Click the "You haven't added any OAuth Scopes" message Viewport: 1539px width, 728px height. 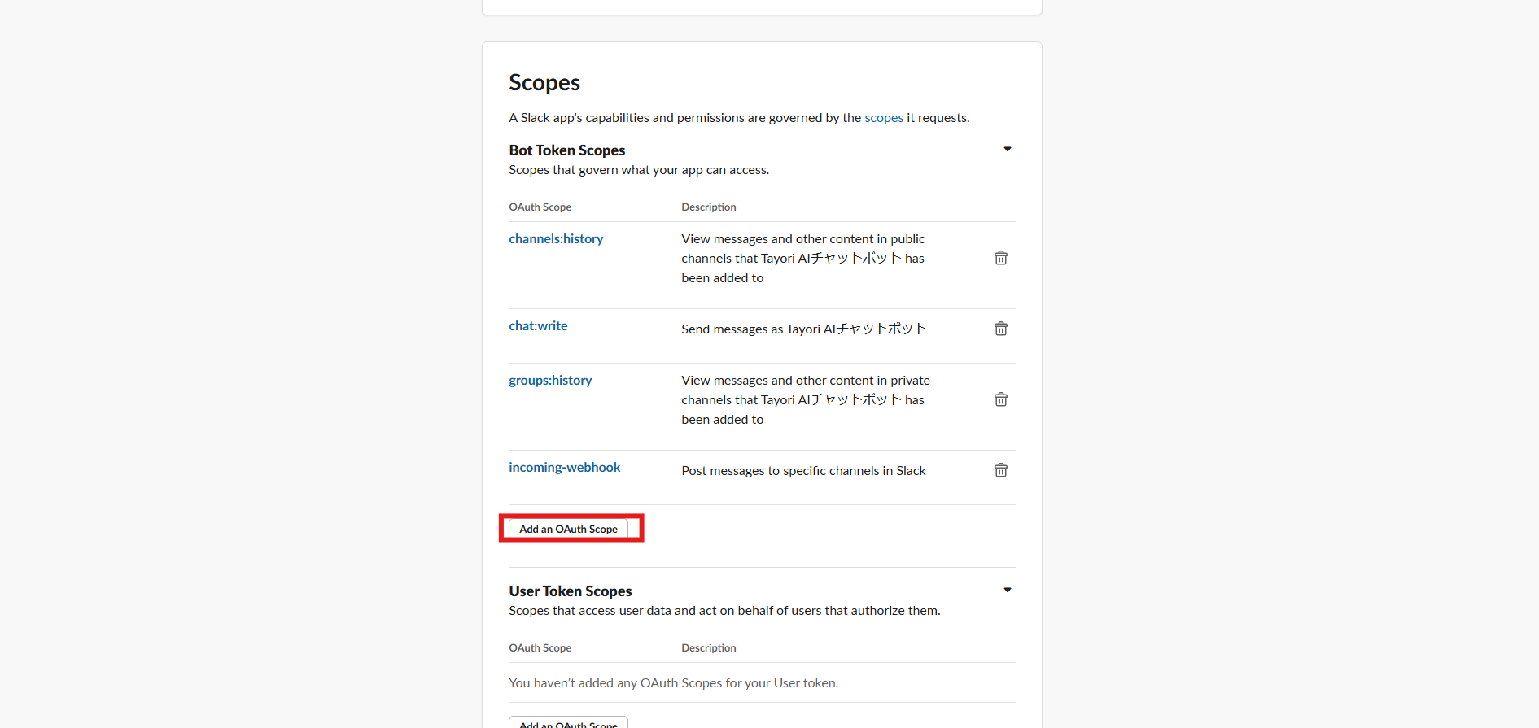click(x=673, y=683)
